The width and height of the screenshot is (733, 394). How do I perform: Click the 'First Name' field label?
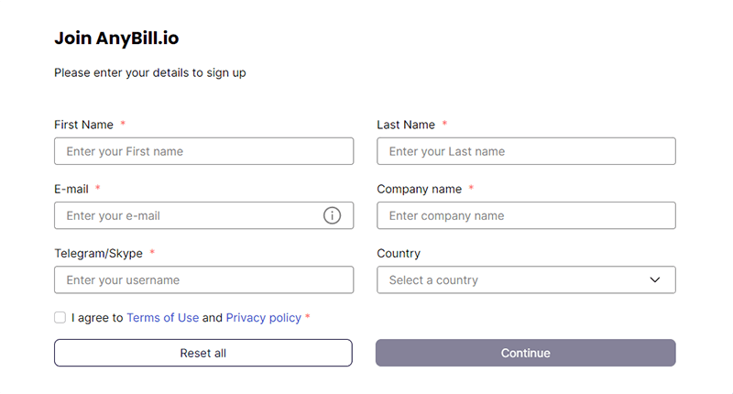point(83,125)
